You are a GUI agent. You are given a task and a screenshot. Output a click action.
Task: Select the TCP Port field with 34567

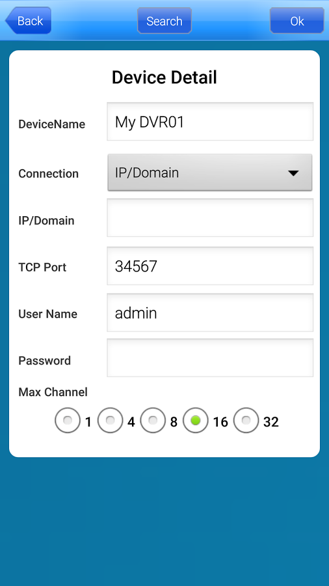210,266
